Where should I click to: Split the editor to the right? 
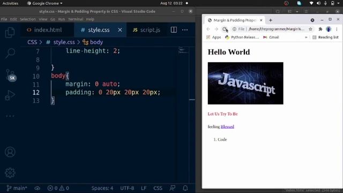174,30
